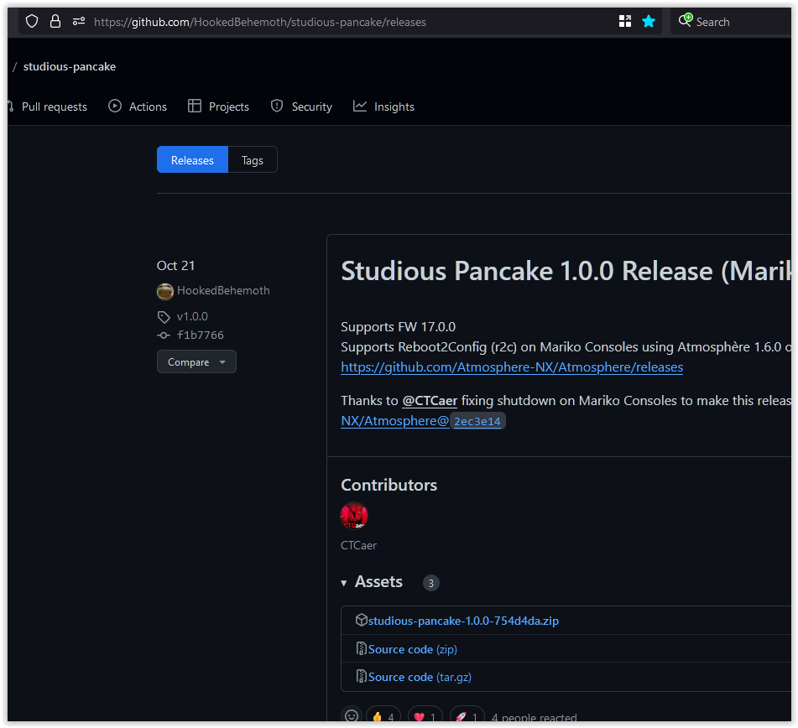Click the tag icon beside v1.0.0
This screenshot has height=728, width=798.
click(x=164, y=317)
